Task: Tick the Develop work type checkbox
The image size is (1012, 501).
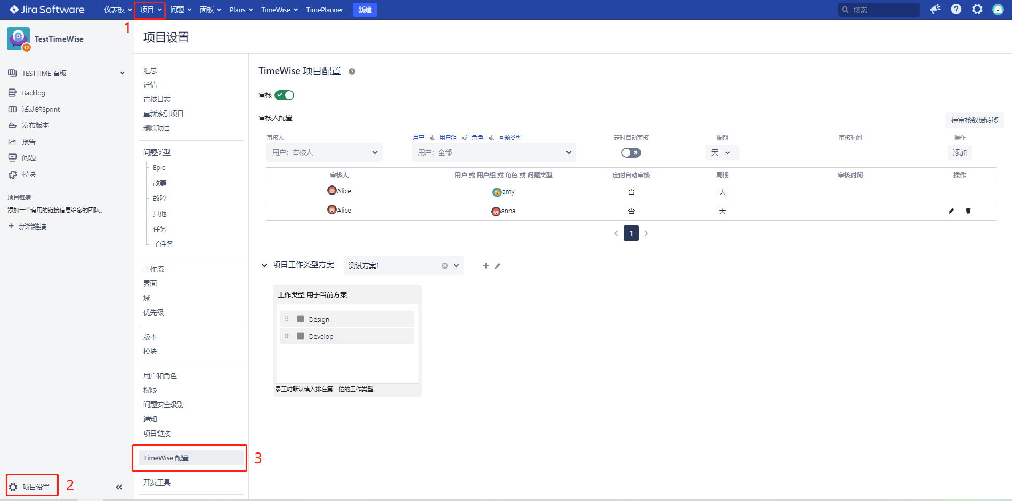Action: click(301, 336)
